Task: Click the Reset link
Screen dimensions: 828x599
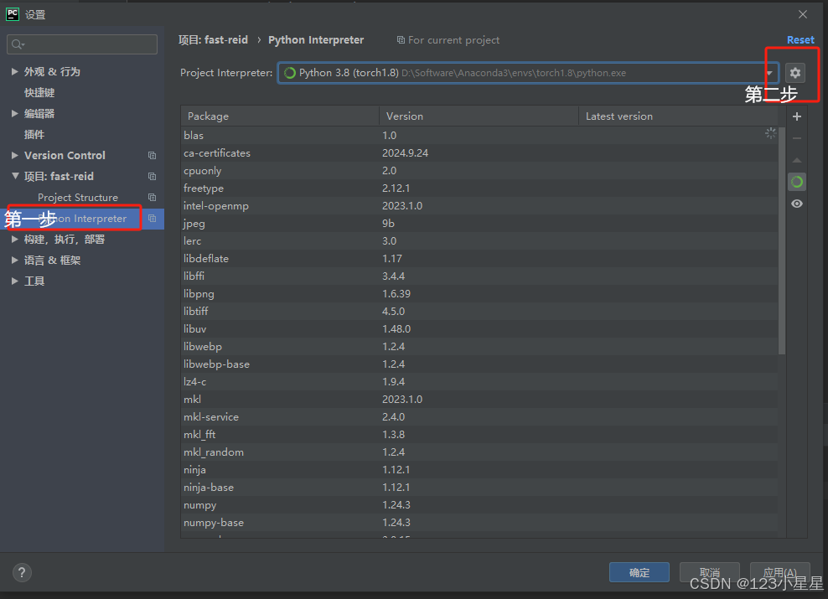Action: tap(800, 40)
